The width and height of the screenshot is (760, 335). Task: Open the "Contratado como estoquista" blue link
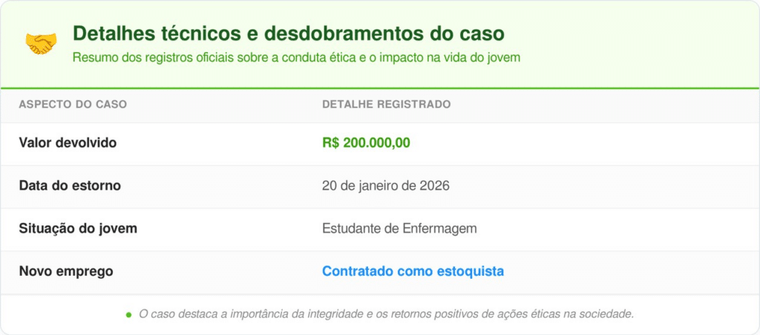(x=413, y=271)
